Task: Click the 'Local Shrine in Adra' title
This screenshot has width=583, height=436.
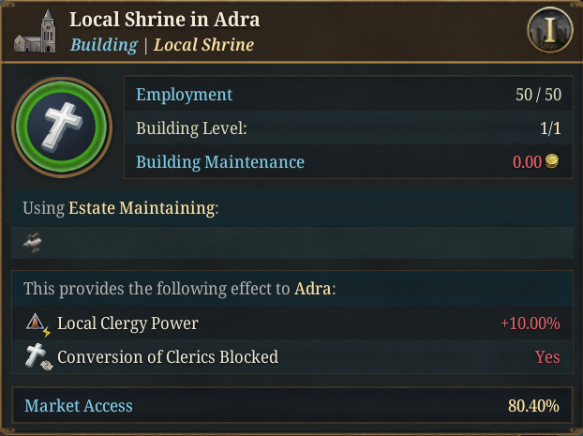Action: pyautogui.click(x=164, y=20)
